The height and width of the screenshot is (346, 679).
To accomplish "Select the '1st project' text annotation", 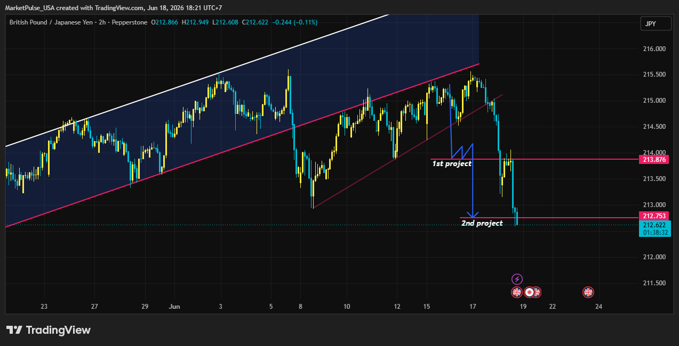I will [452, 164].
